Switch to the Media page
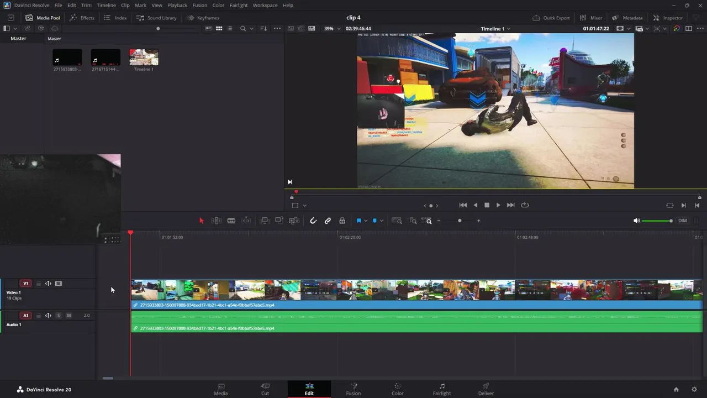 [x=221, y=389]
